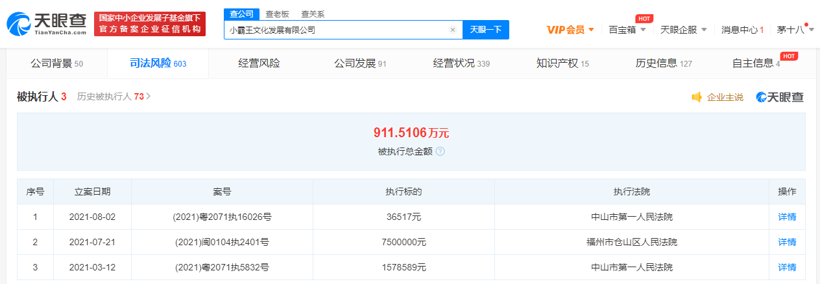Click the 立案日期 column header
This screenshot has width=820, height=284.
[x=92, y=191]
